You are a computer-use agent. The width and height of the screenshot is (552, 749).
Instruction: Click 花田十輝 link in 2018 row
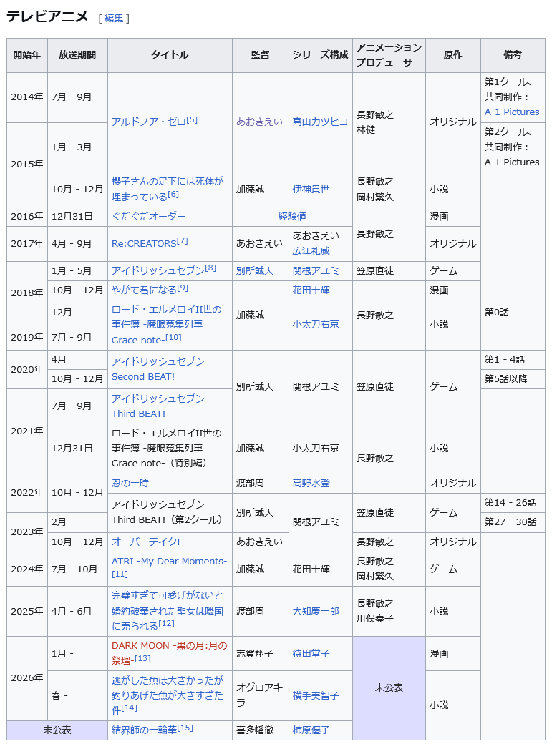(x=311, y=290)
